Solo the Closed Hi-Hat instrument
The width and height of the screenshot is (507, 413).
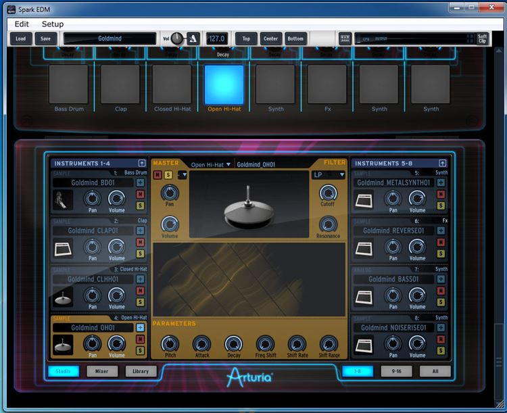tap(140, 302)
